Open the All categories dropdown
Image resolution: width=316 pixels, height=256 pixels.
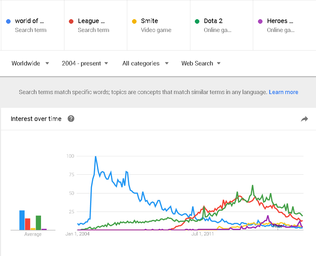(145, 63)
